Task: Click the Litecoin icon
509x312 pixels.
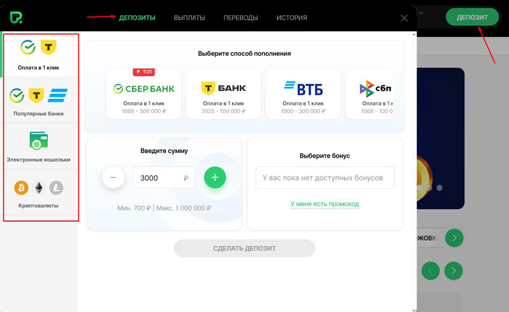Action: (56, 188)
